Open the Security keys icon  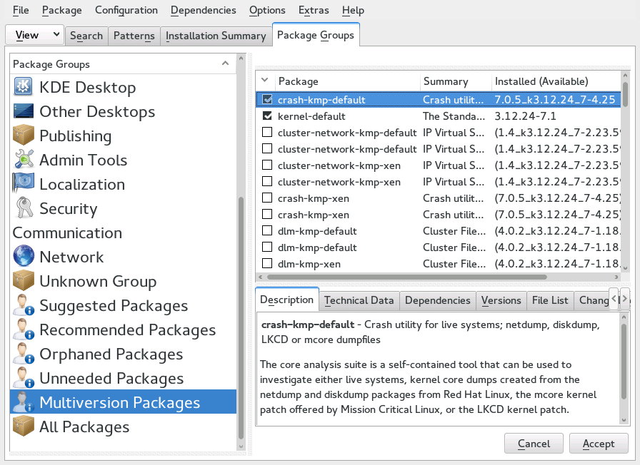coord(24,208)
